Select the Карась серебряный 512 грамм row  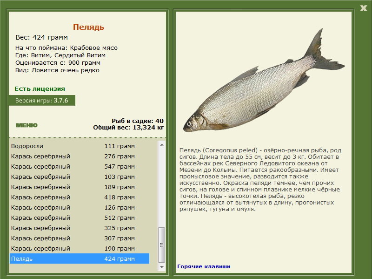tap(80, 218)
